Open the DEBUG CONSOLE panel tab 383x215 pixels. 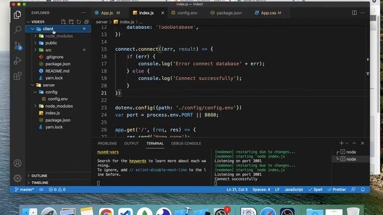pyautogui.click(x=186, y=143)
